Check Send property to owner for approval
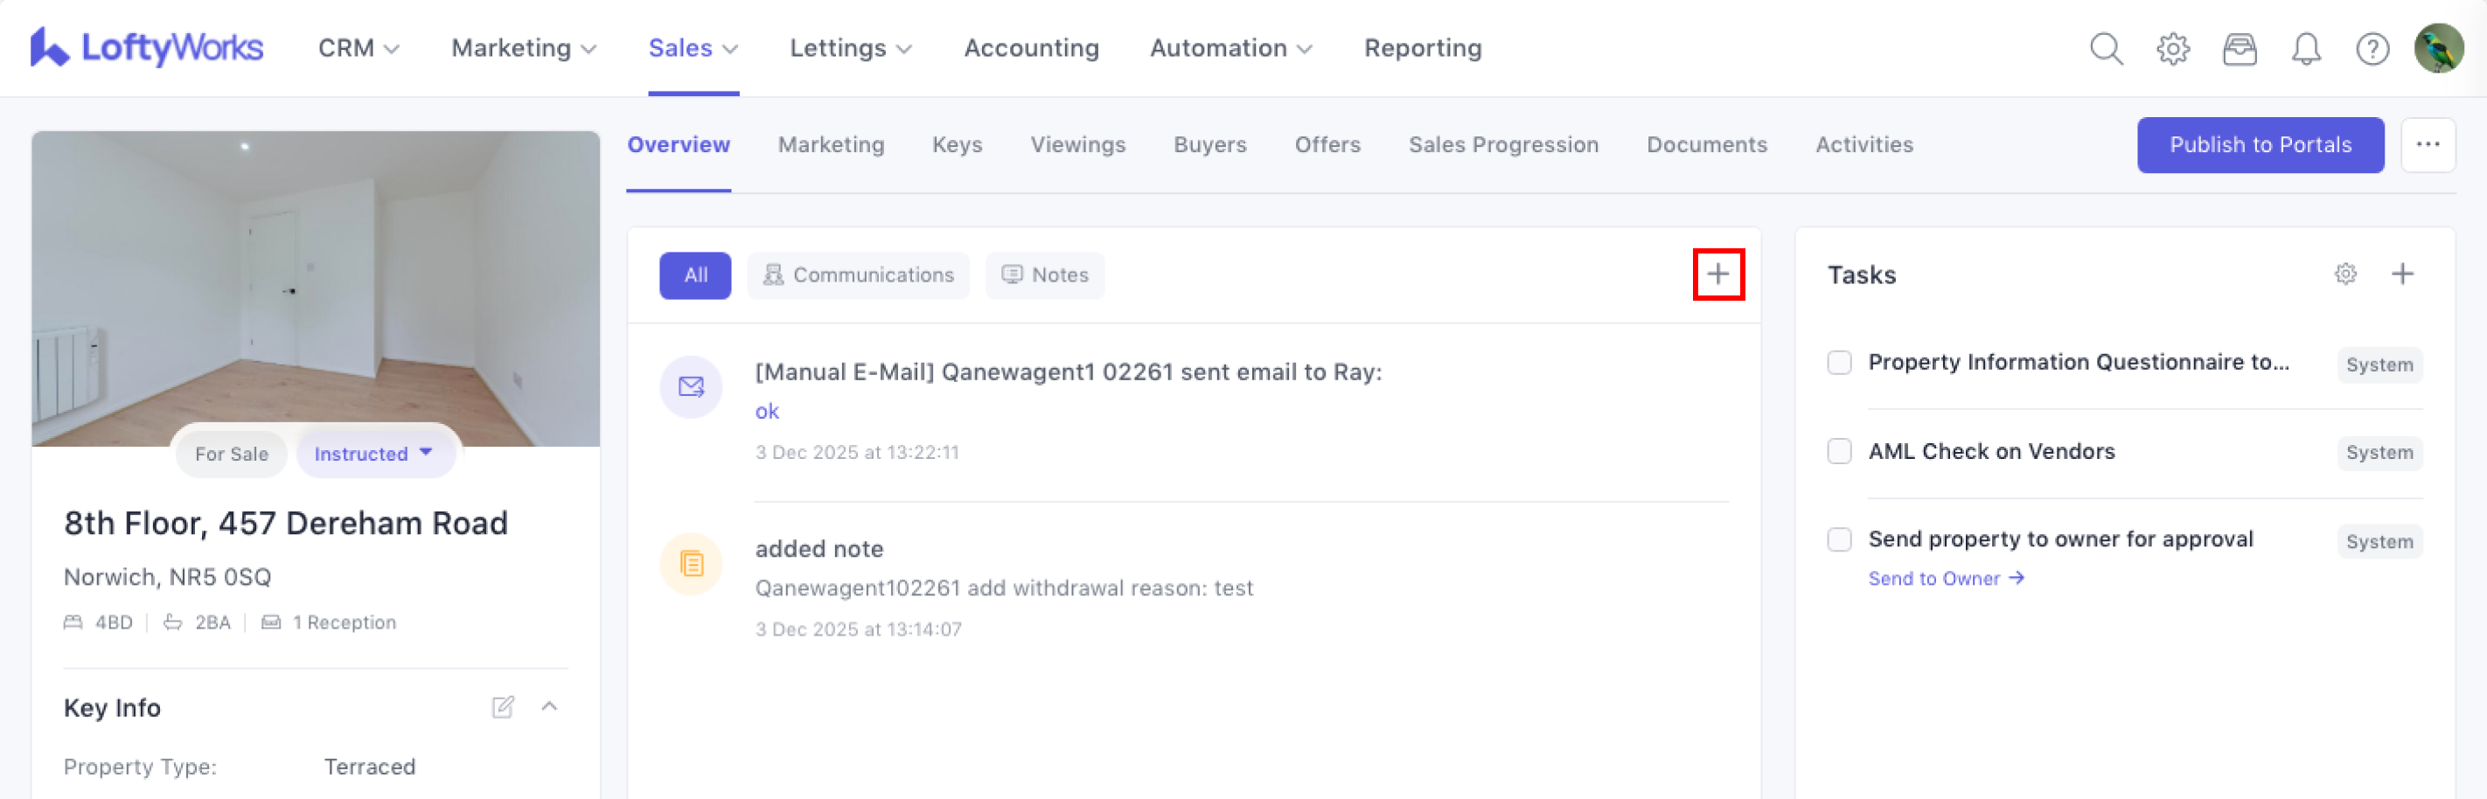 click(x=1839, y=539)
